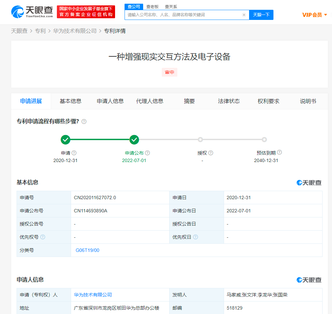The width and height of the screenshot is (332, 314).
Task: Click the green 申请公布 progress checkpoint
Action: (x=134, y=139)
